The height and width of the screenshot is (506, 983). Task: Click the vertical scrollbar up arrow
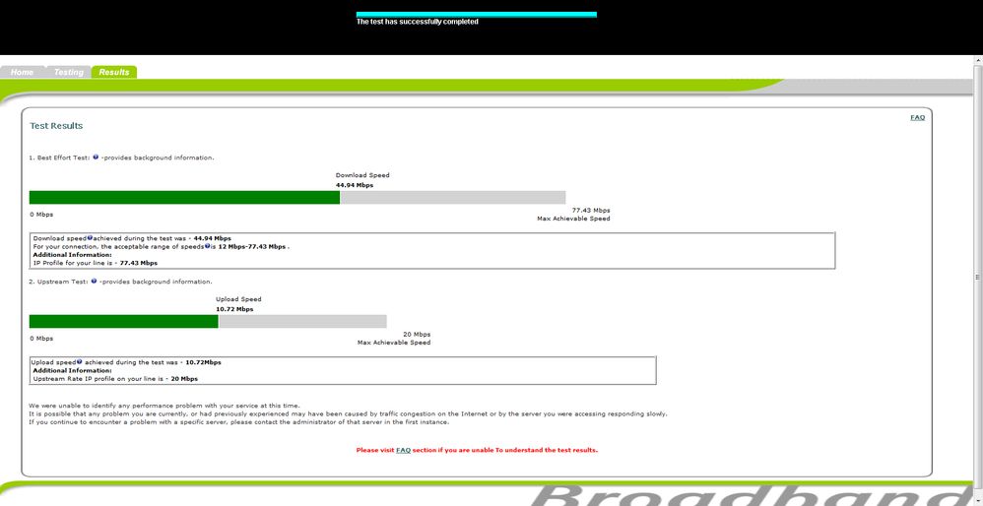[x=978, y=61]
